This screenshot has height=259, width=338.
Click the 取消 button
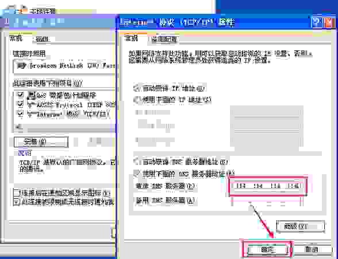click(312, 249)
